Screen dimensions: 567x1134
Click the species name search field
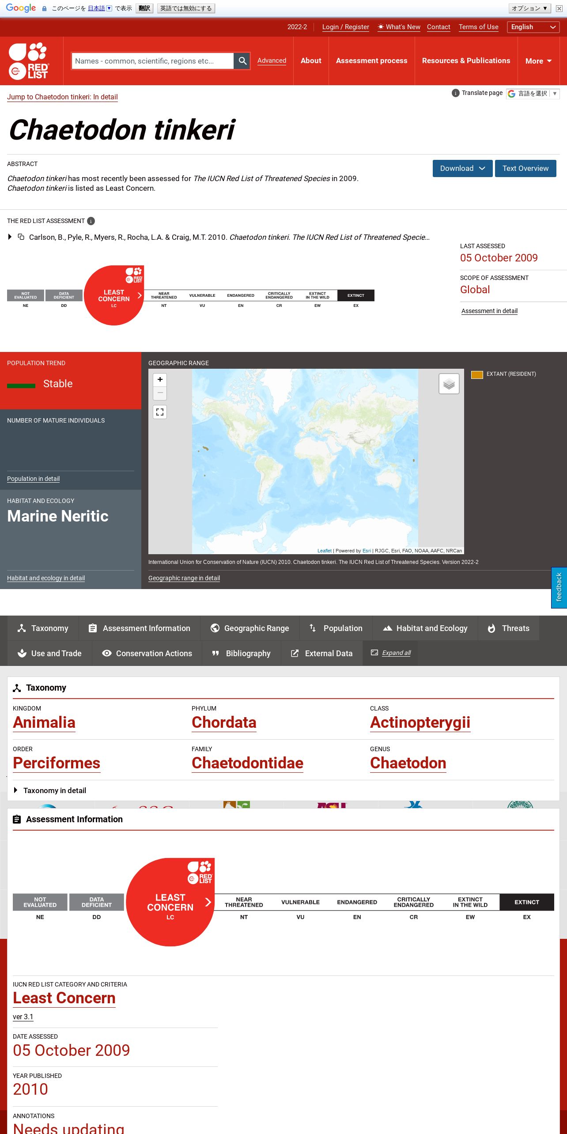pyautogui.click(x=152, y=61)
